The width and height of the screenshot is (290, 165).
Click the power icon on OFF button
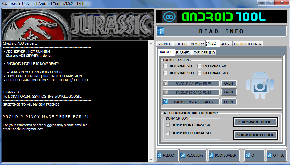tap(248, 155)
